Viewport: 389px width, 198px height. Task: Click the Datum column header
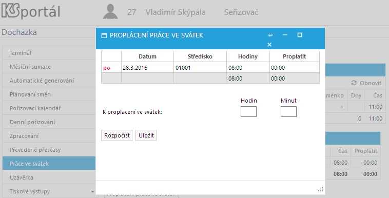tap(147, 56)
